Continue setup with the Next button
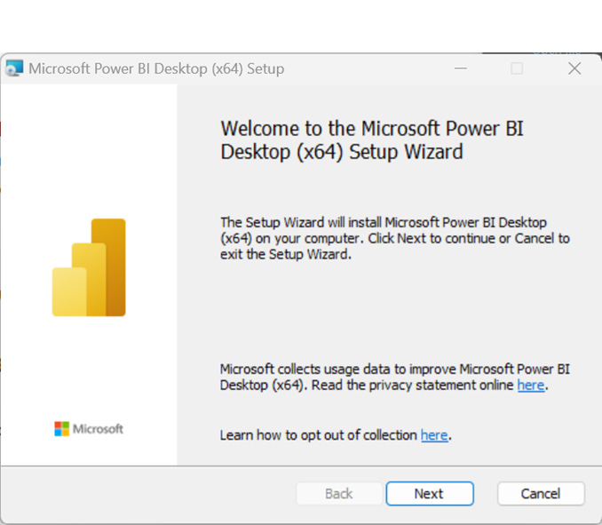This screenshot has width=602, height=525. [430, 494]
